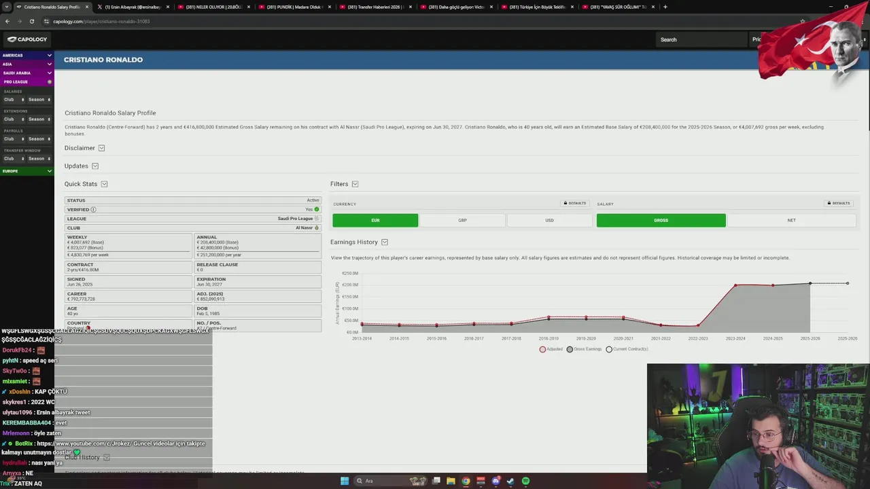
Task: Toggle the Earnings History section chevron
Action: click(x=385, y=242)
